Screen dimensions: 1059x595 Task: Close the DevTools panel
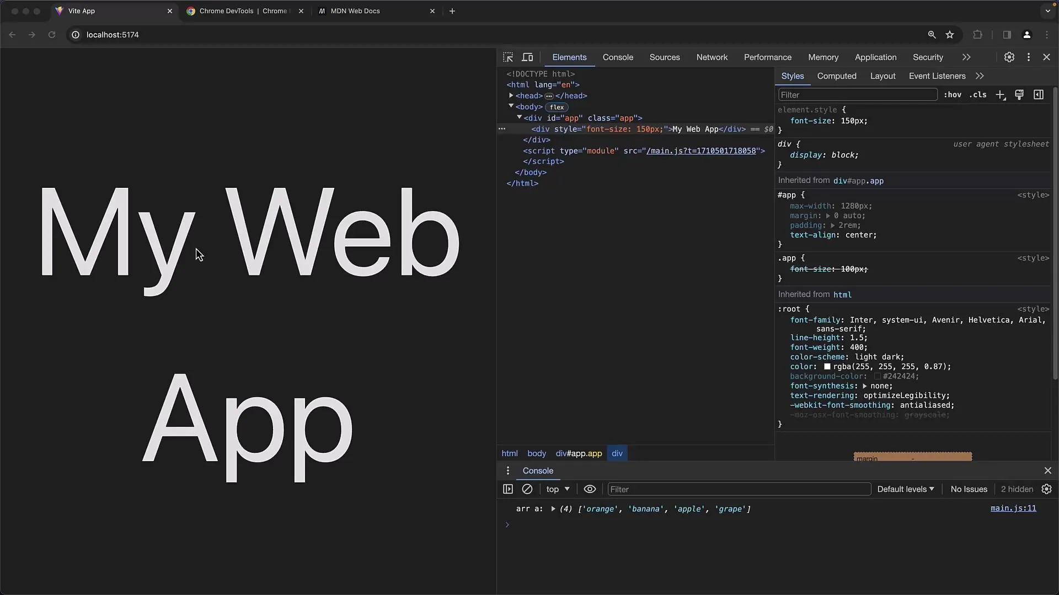(1046, 57)
